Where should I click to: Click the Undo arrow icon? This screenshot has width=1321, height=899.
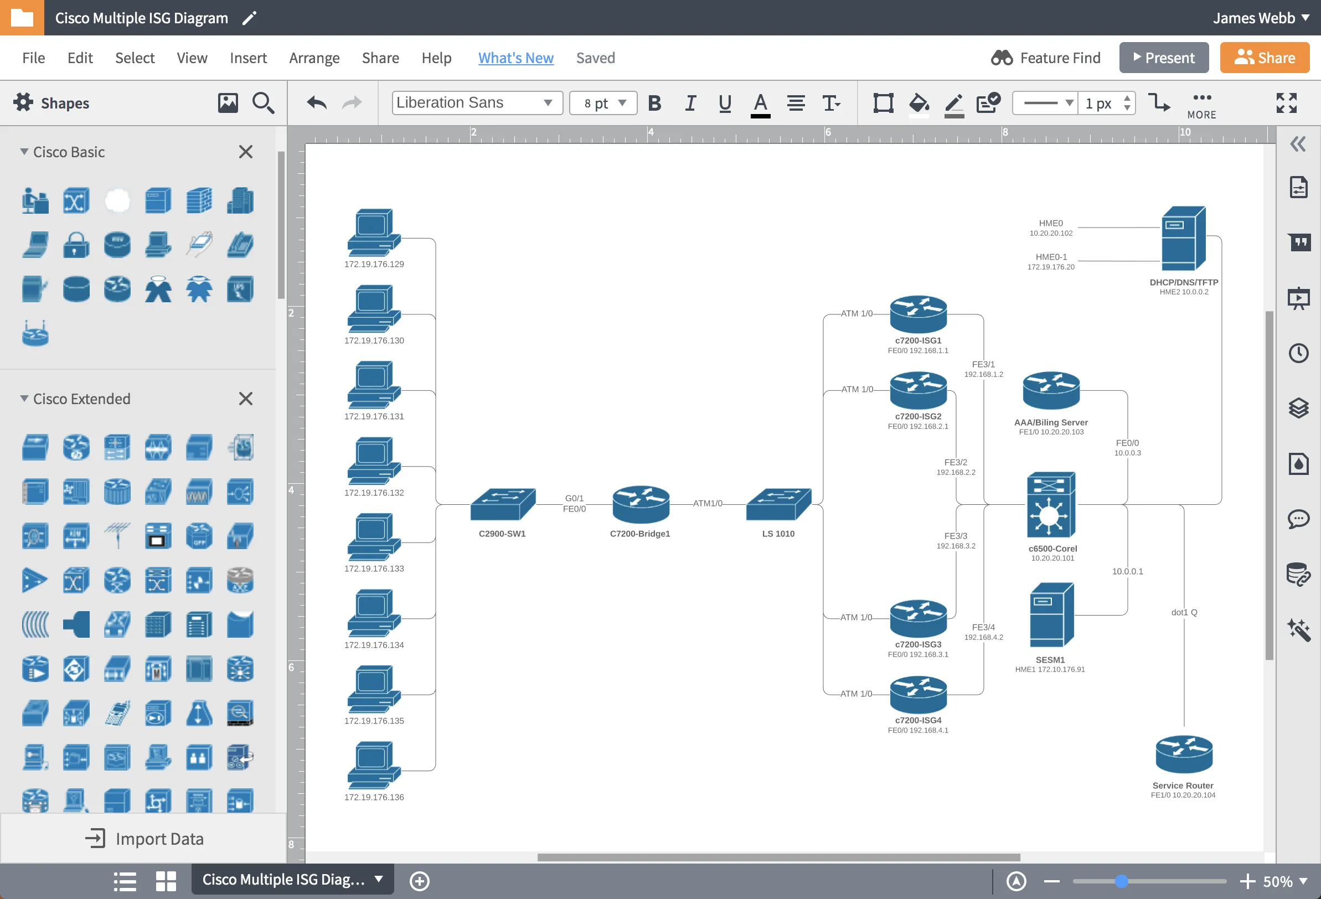(317, 103)
